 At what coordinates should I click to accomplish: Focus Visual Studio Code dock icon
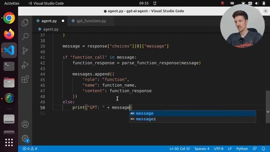(9, 50)
